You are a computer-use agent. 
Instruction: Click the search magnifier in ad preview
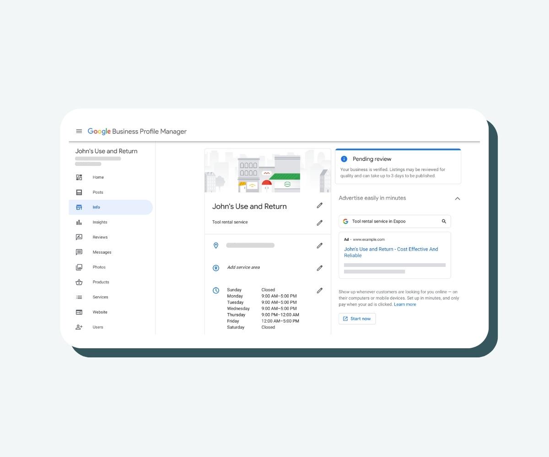(x=444, y=221)
